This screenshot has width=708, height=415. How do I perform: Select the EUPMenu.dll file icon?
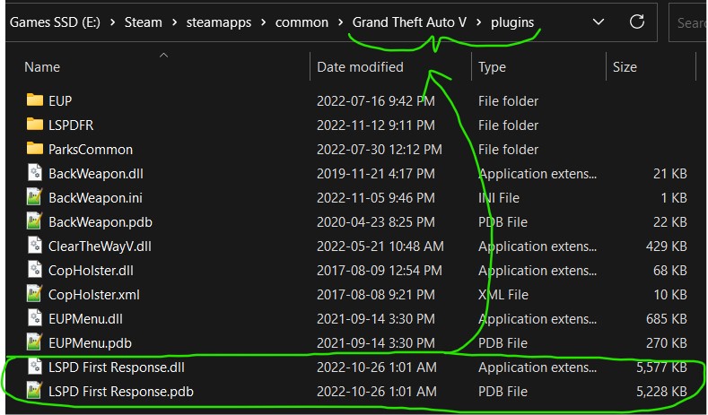tap(35, 318)
